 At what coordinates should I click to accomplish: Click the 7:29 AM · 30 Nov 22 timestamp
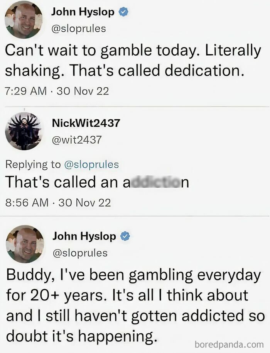(57, 91)
